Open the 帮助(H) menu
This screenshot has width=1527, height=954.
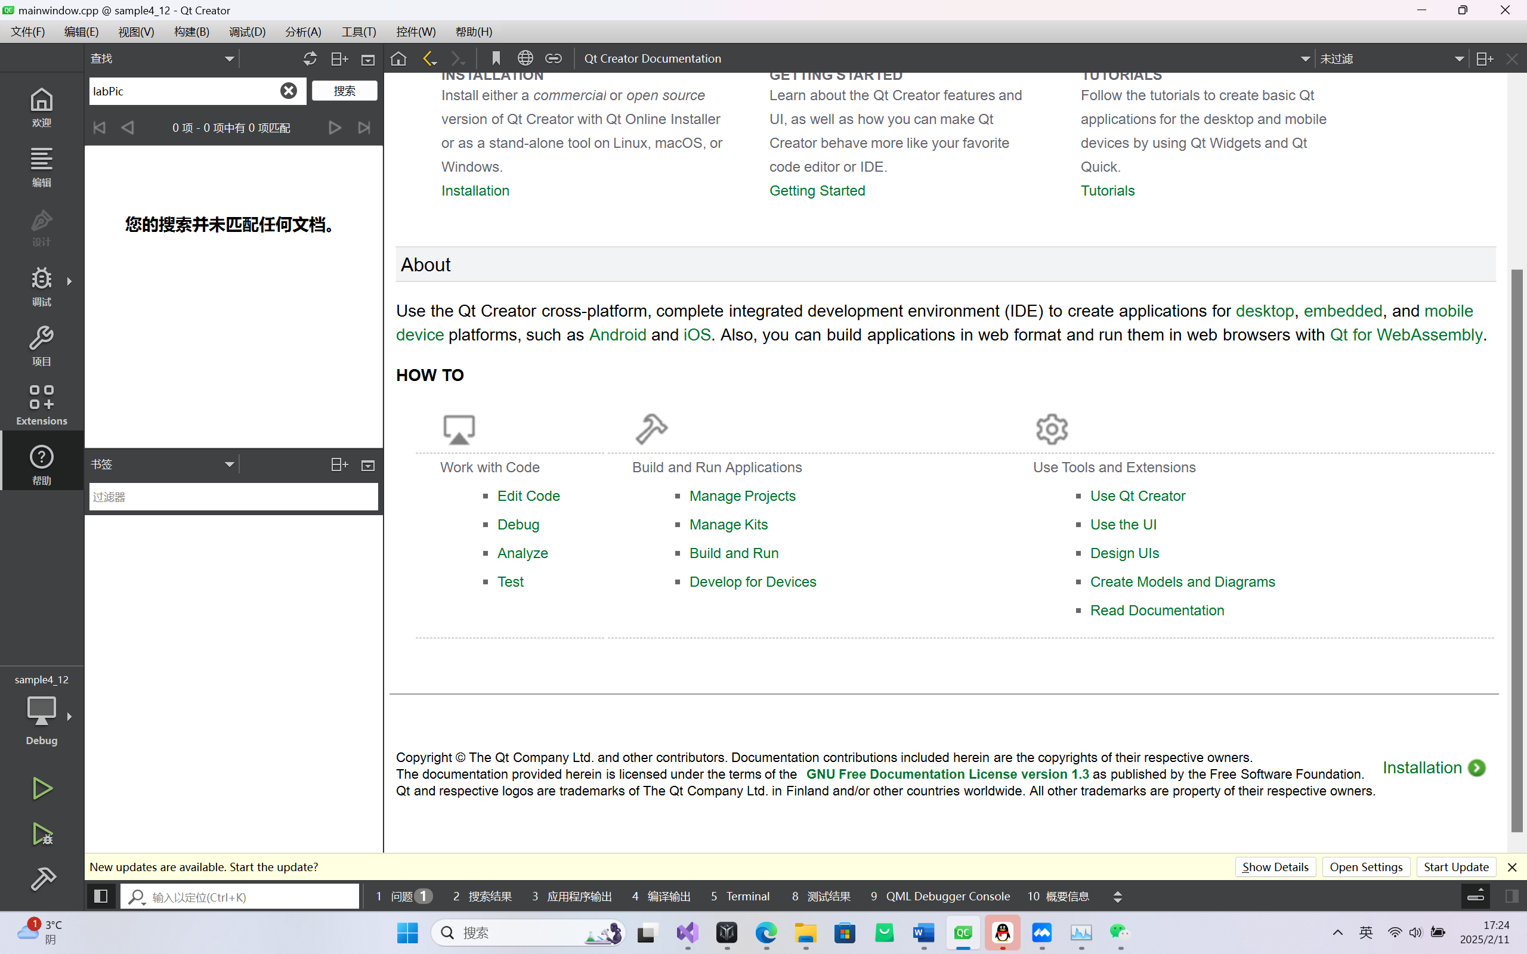[x=473, y=32]
